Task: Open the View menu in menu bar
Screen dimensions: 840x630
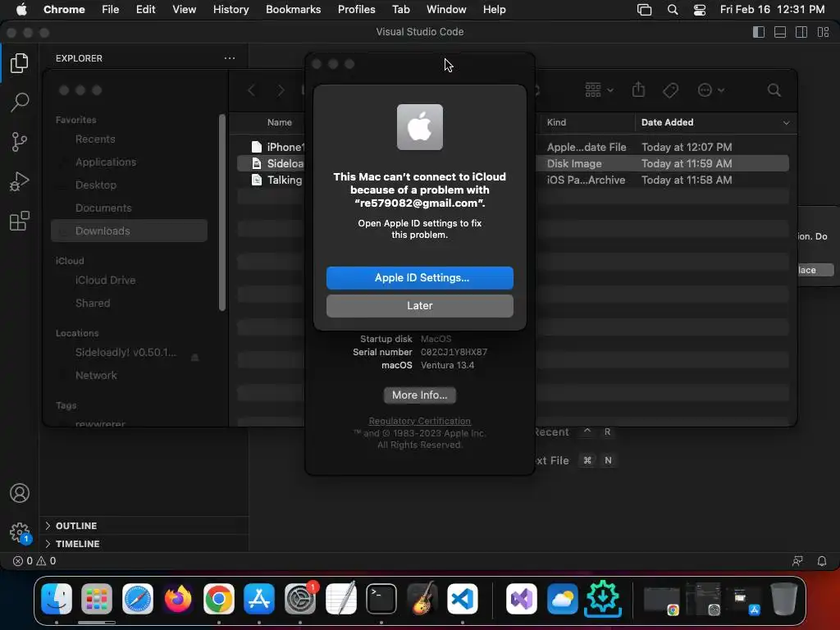Action: 184,9
